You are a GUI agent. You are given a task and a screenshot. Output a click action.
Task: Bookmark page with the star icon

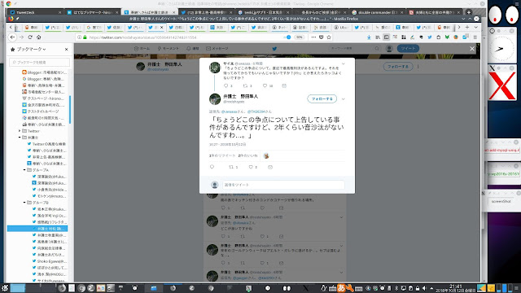pos(329,37)
